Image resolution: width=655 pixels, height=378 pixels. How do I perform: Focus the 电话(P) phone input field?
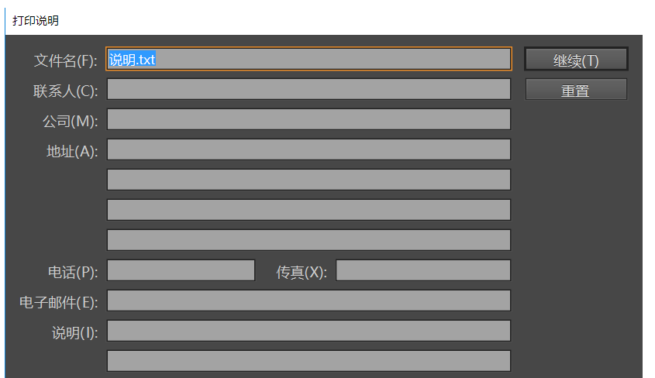click(181, 270)
